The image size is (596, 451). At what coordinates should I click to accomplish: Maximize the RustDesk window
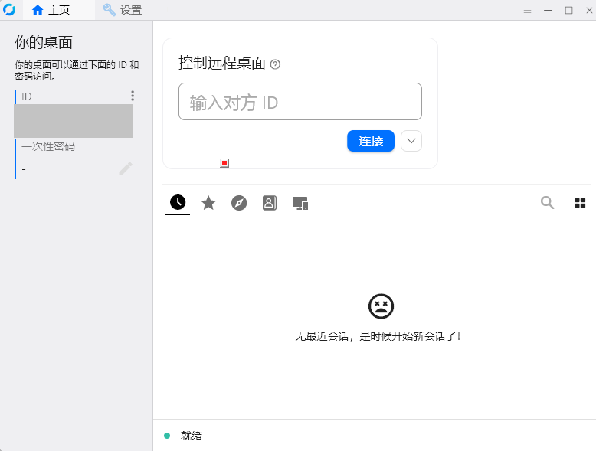(568, 10)
